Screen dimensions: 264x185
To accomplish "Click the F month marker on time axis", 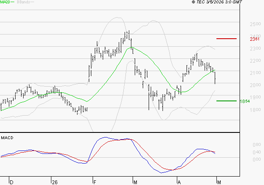I will point(95,182).
